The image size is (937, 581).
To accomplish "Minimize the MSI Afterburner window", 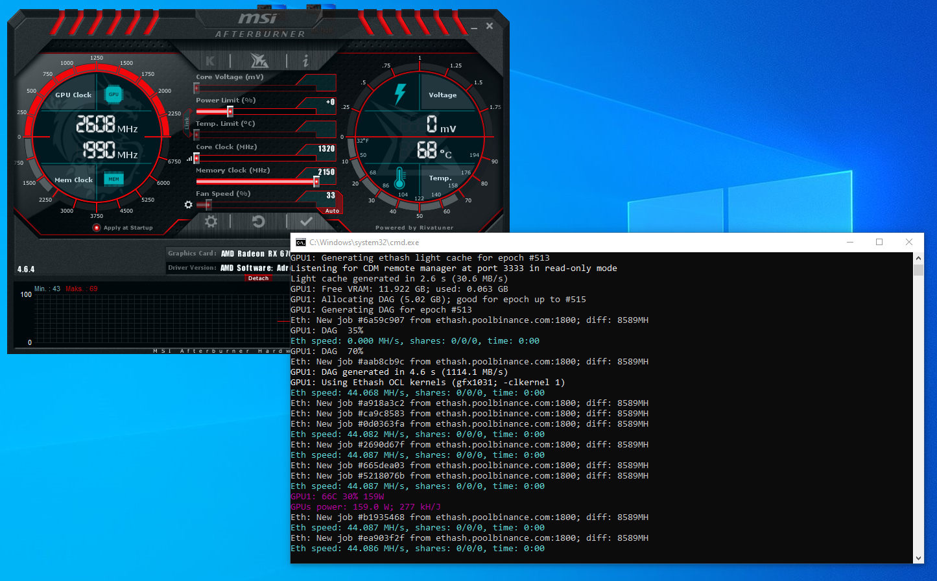I will pos(475,27).
